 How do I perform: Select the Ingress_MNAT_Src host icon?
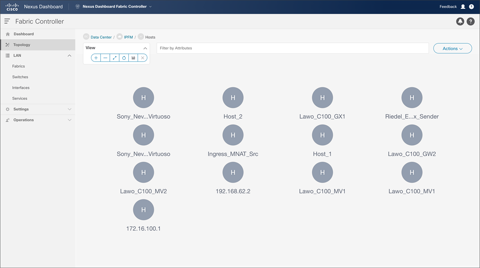tap(233, 135)
